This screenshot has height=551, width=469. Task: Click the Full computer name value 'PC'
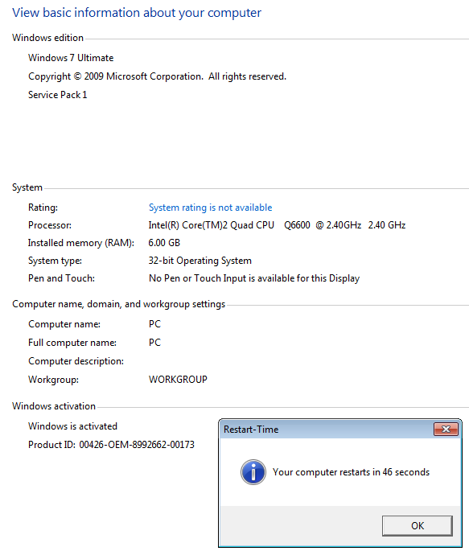[154, 343]
